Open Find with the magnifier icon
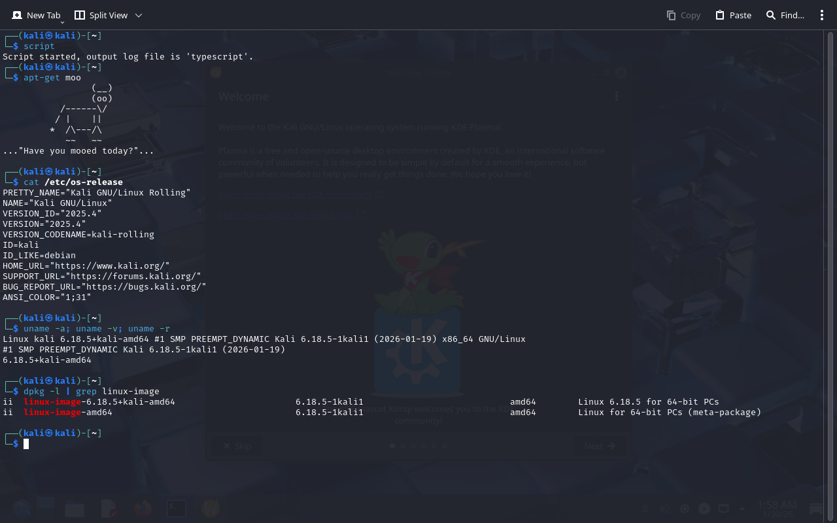 coord(771,15)
